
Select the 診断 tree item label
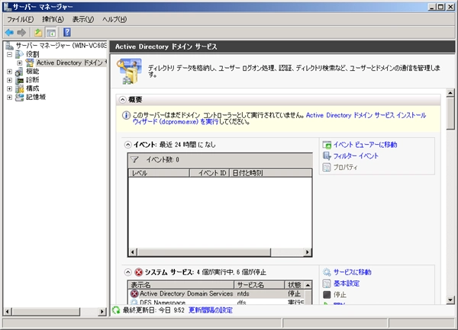(x=32, y=80)
